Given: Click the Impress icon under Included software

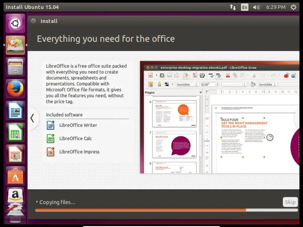Looking at the screenshot, I should (50, 152).
